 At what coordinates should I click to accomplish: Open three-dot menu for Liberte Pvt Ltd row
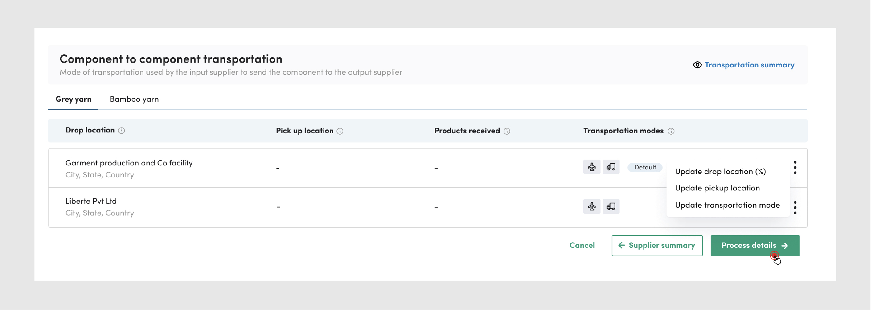795,207
